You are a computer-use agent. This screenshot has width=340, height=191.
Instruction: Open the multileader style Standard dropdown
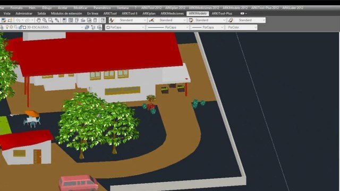pyautogui.click(x=250, y=20)
